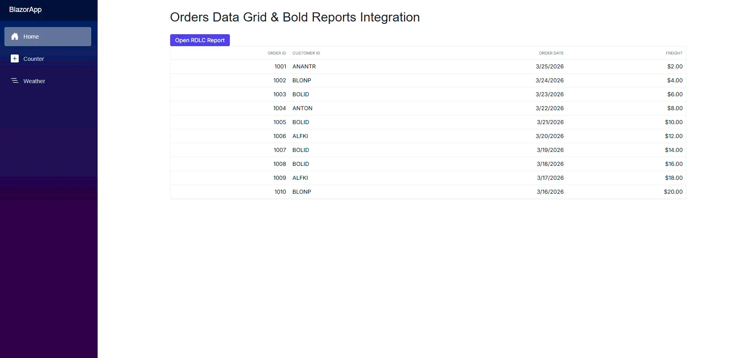Sort by the FREIGHT column header

pyautogui.click(x=674, y=53)
